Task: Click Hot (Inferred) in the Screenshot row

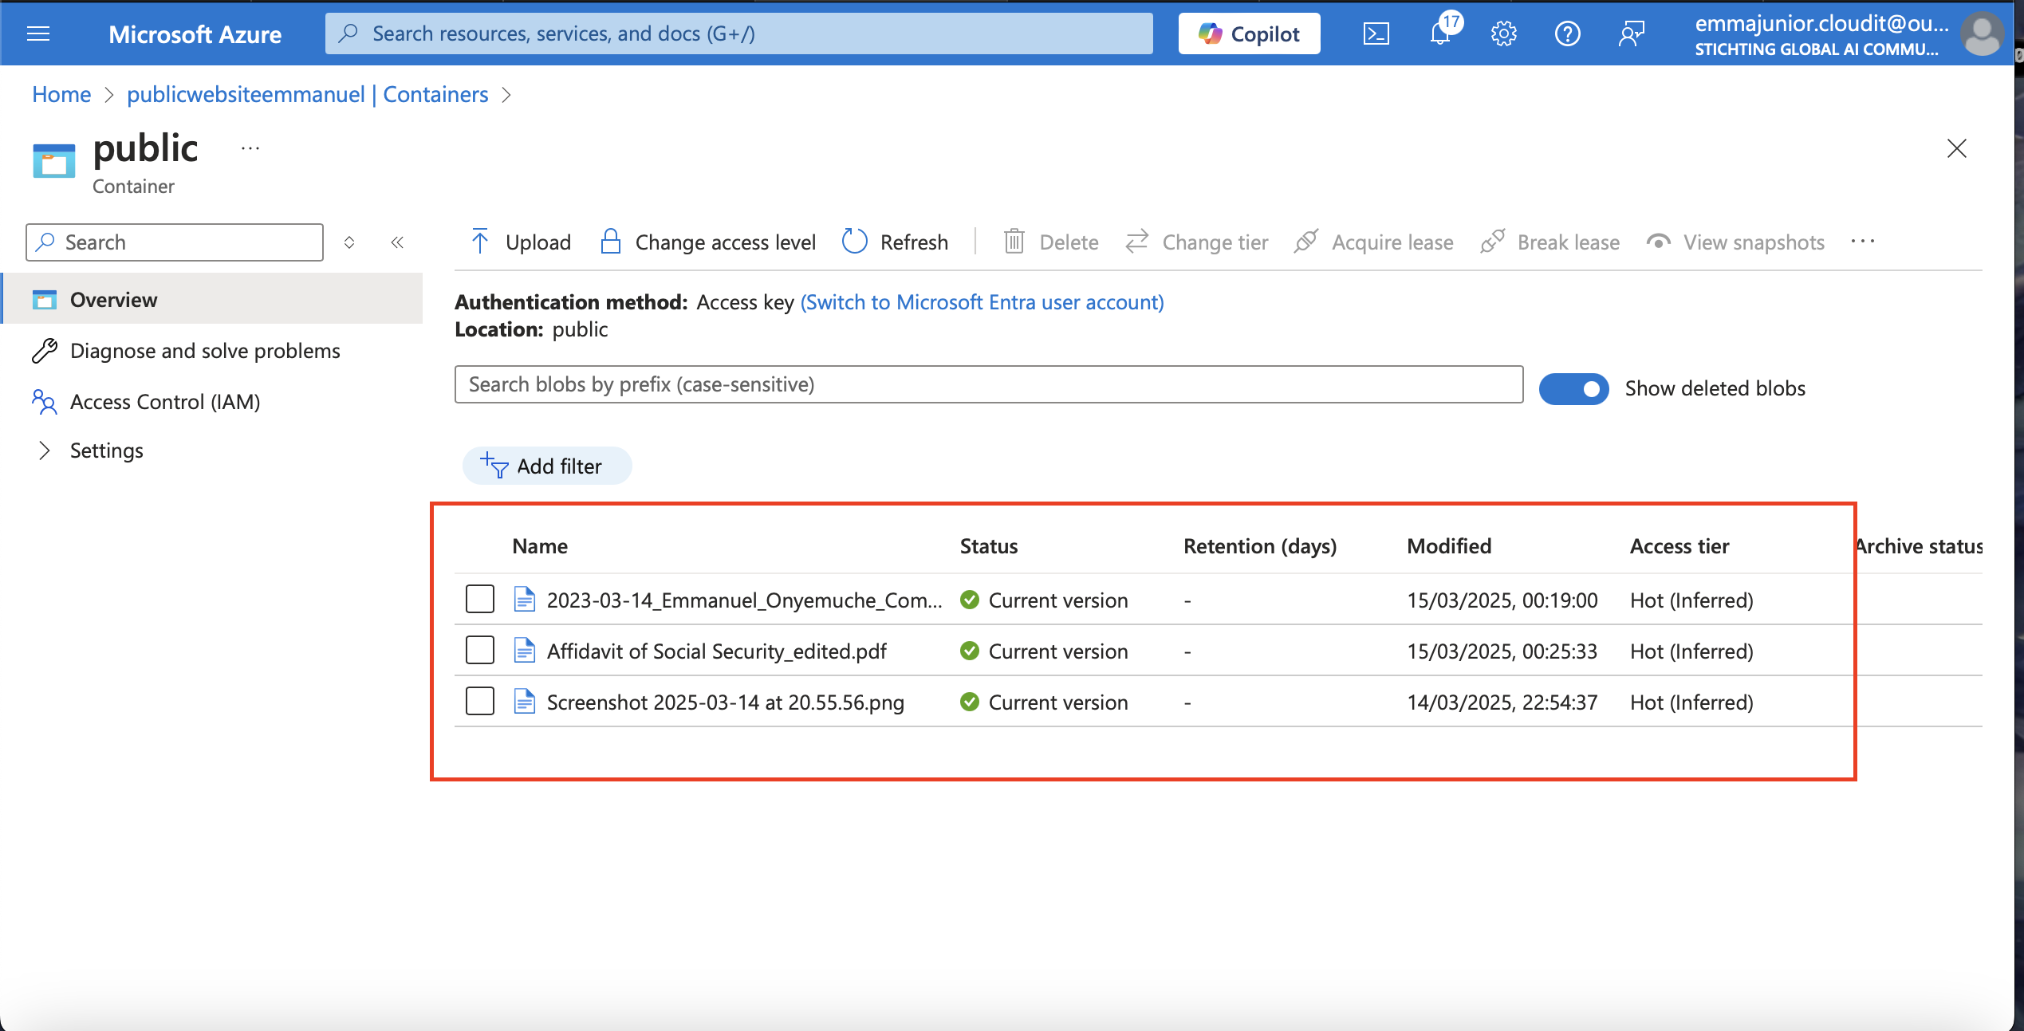Action: pos(1691,702)
